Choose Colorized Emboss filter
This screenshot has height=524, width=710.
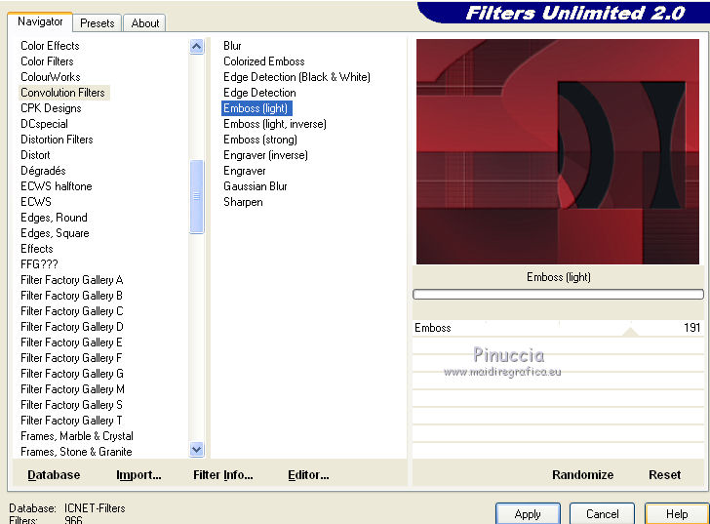tap(264, 61)
